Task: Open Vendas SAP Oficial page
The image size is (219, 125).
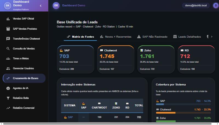Action: coord(24,19)
